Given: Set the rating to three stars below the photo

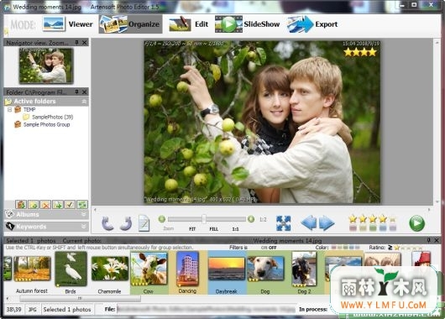Looking at the screenshot, I should (373, 218).
